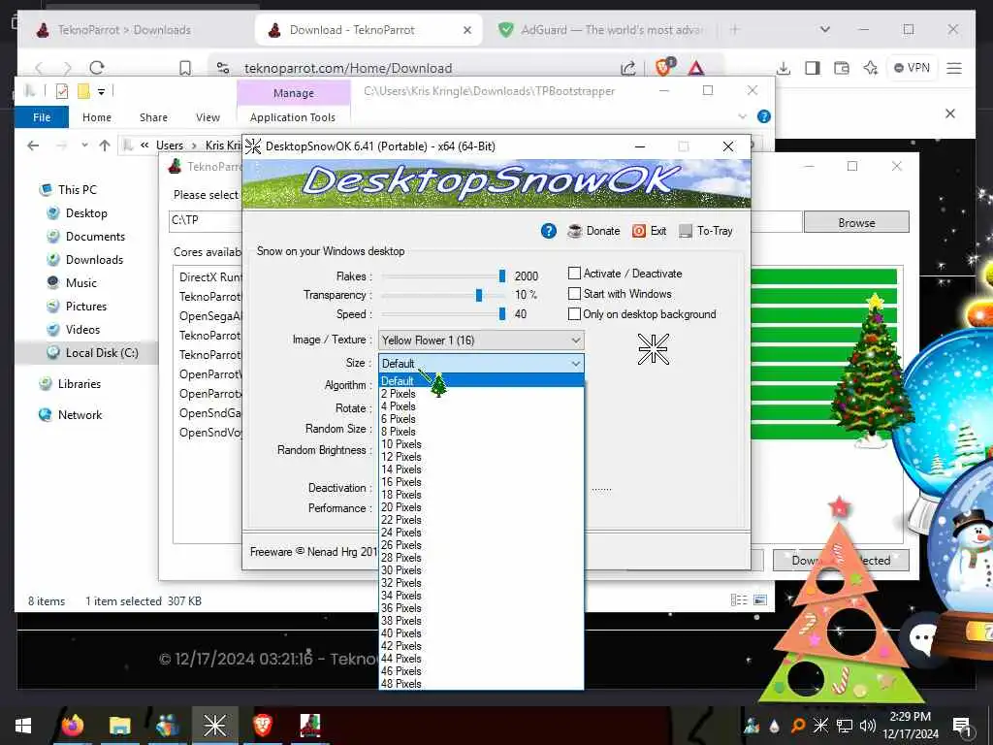Screen dimensions: 993x745
Task: Click the red Exit icon in DesktopSnowOK
Action: (x=639, y=231)
